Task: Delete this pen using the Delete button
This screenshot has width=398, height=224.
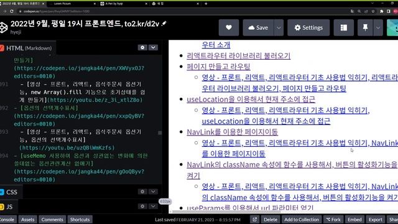Action: pyautogui.click(x=271, y=220)
